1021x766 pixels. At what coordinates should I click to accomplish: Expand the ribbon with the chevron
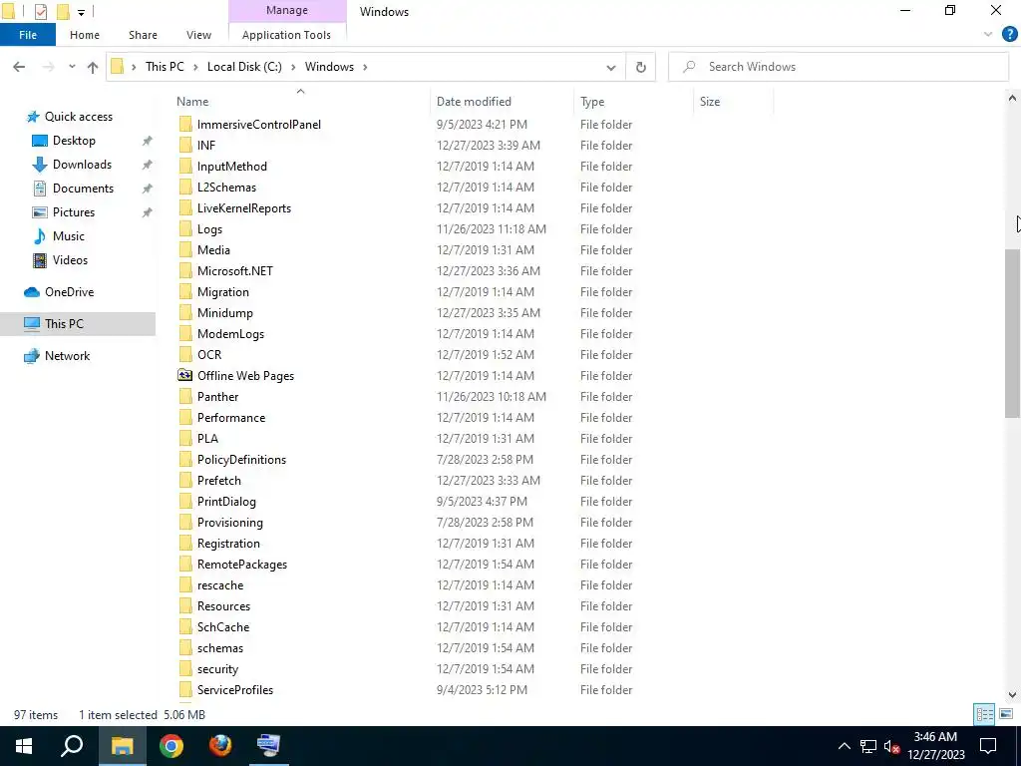[988, 35]
